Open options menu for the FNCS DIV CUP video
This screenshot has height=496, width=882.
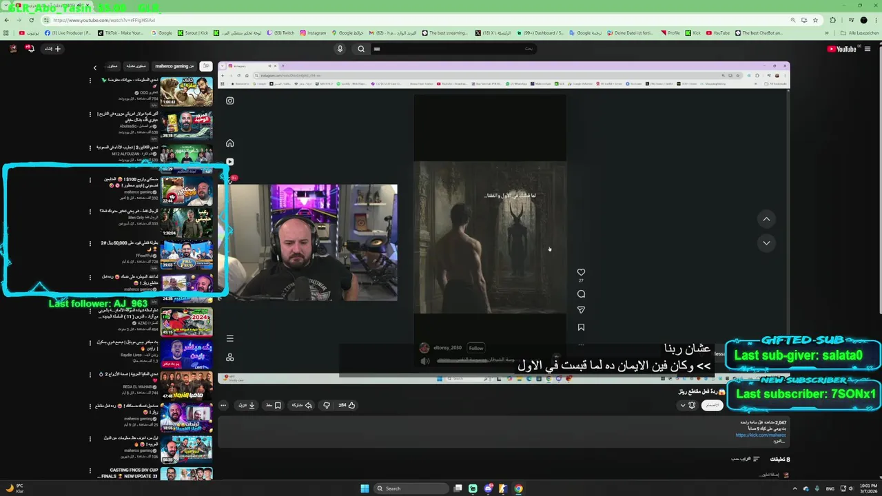click(x=90, y=472)
